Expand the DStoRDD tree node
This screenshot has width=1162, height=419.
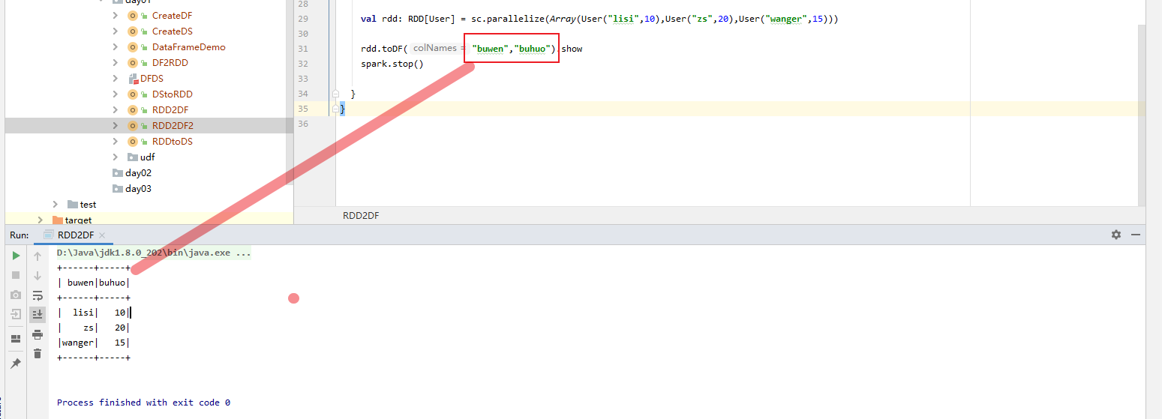(115, 94)
